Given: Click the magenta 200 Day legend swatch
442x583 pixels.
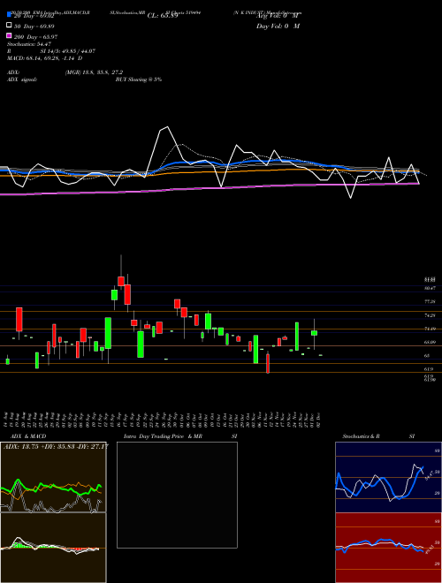Looking at the screenshot, I should click(x=9, y=36).
